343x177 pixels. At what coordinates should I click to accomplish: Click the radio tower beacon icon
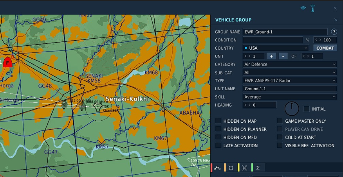tap(313, 8)
